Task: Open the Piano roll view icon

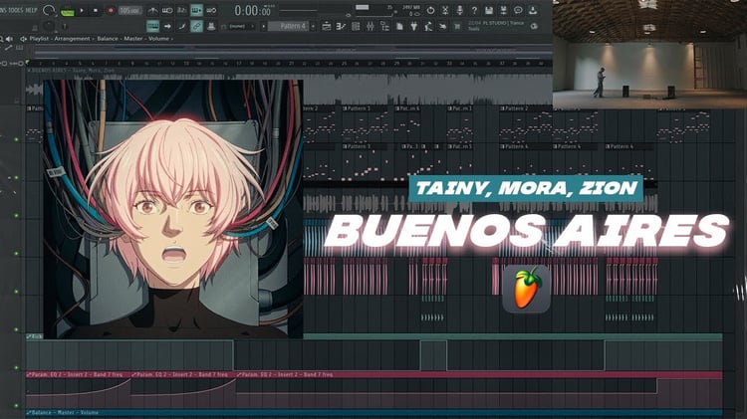Action: tap(341, 27)
